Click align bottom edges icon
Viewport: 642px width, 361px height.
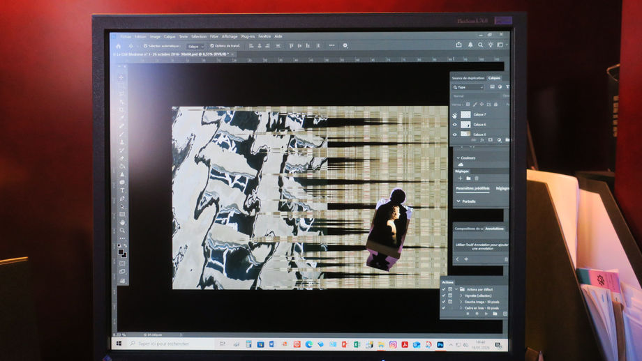(308, 46)
